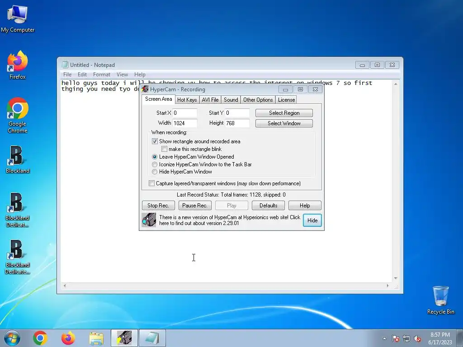This screenshot has height=347, width=463.
Task: Open Notepad Format menu
Action: tap(102, 75)
